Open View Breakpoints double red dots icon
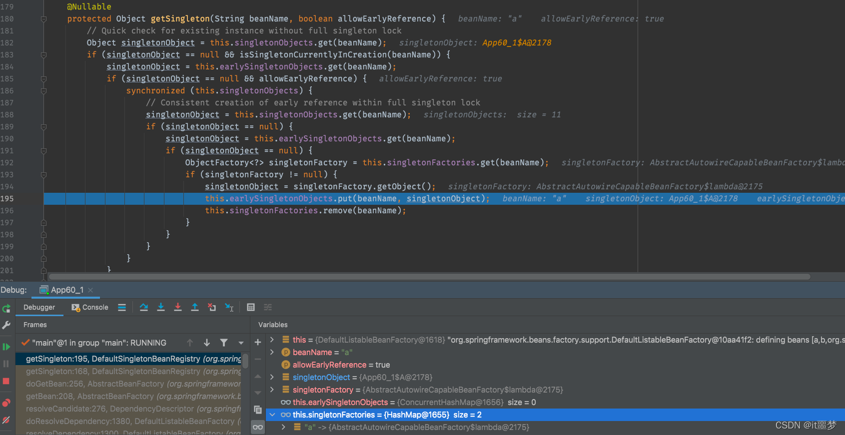This screenshot has width=845, height=435. tap(6, 403)
